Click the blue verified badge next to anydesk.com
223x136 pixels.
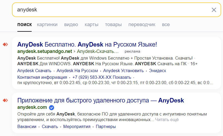(x=51, y=108)
